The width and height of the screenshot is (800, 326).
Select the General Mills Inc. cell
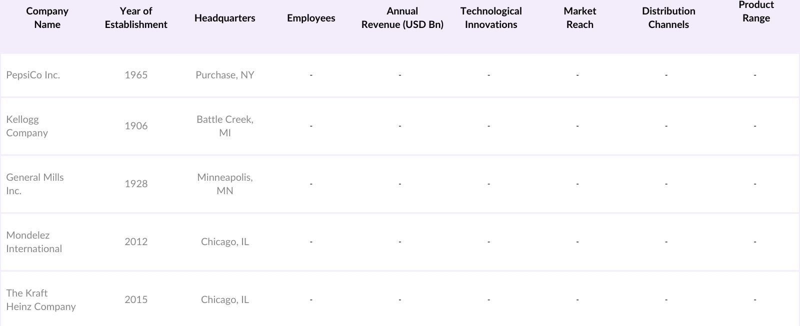tap(34, 184)
